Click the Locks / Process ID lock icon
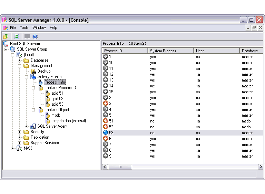 [41, 88]
